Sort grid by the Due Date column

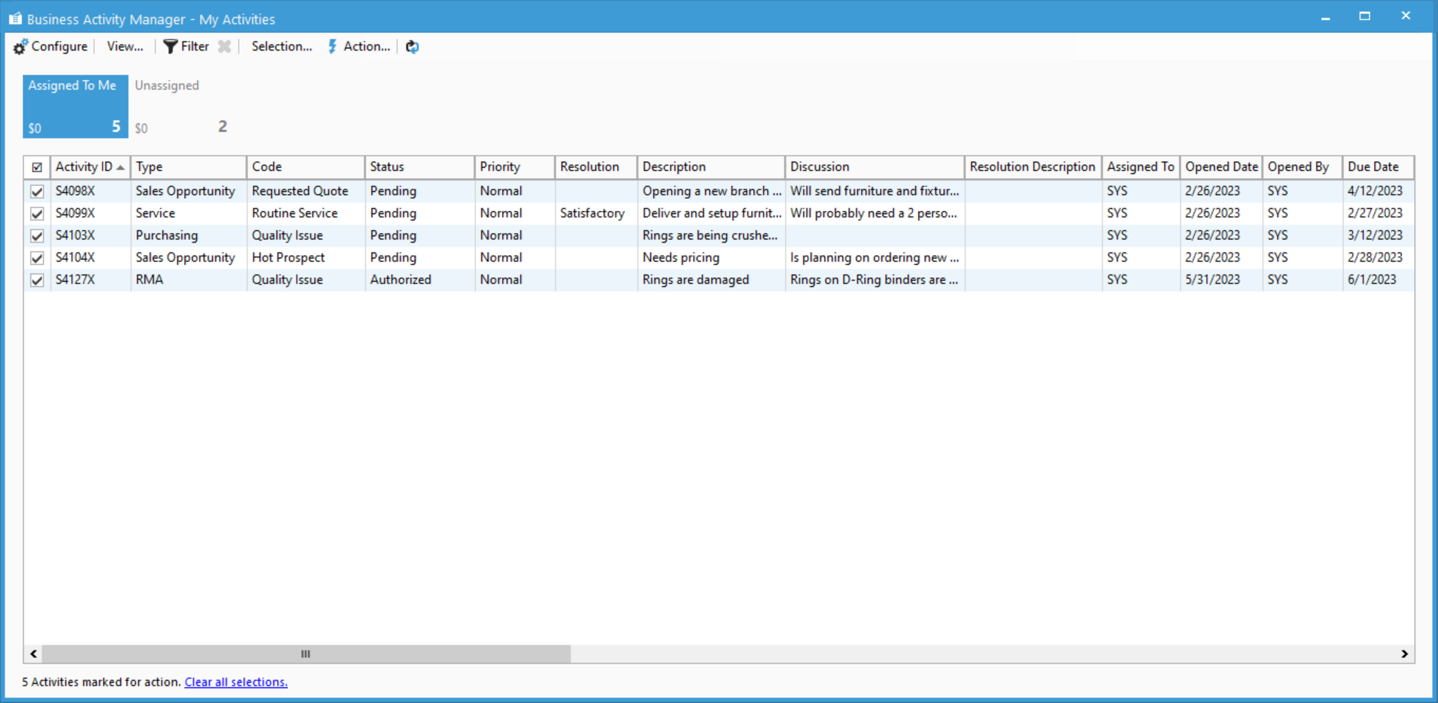click(1375, 167)
